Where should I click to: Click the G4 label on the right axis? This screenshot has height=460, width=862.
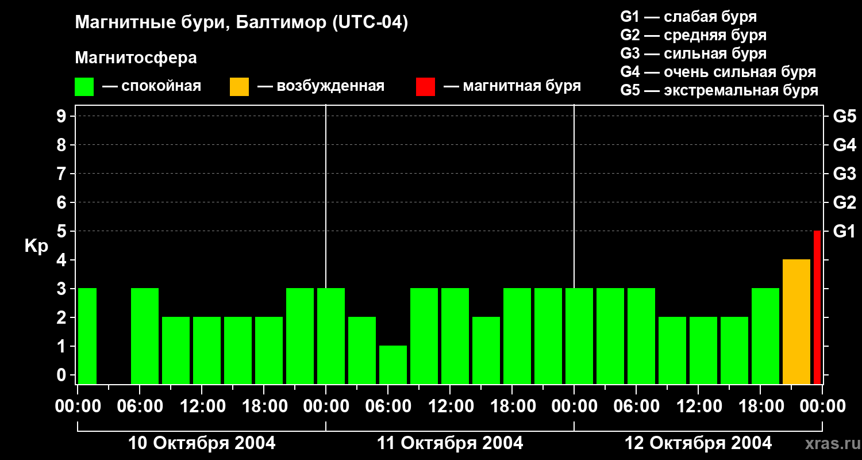(x=844, y=145)
